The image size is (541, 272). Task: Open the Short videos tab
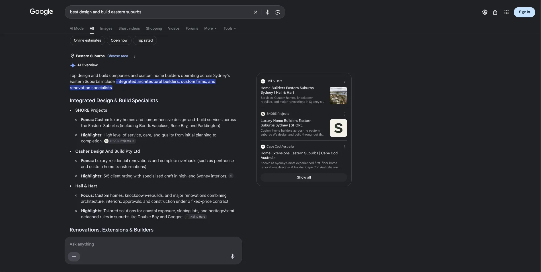tap(129, 28)
